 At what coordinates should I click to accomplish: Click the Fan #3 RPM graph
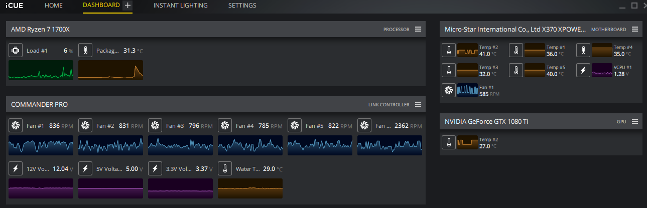[x=181, y=145]
